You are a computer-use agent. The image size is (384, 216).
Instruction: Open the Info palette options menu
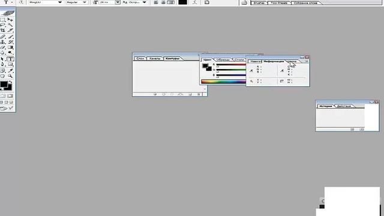click(x=307, y=61)
